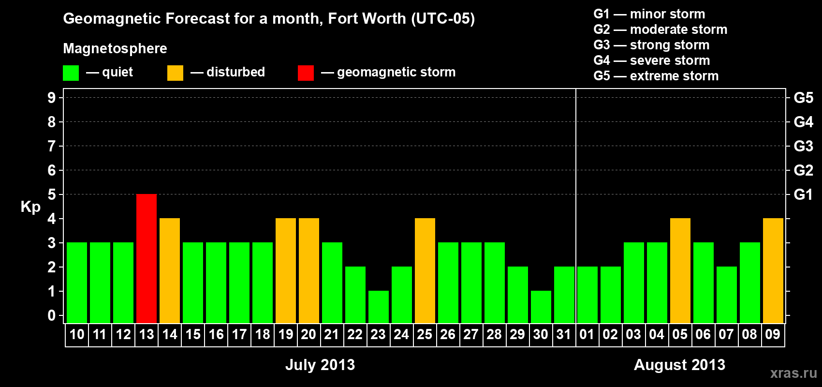This screenshot has width=822, height=387.
Task: Click the green quiet legend swatch
Action: [x=71, y=73]
